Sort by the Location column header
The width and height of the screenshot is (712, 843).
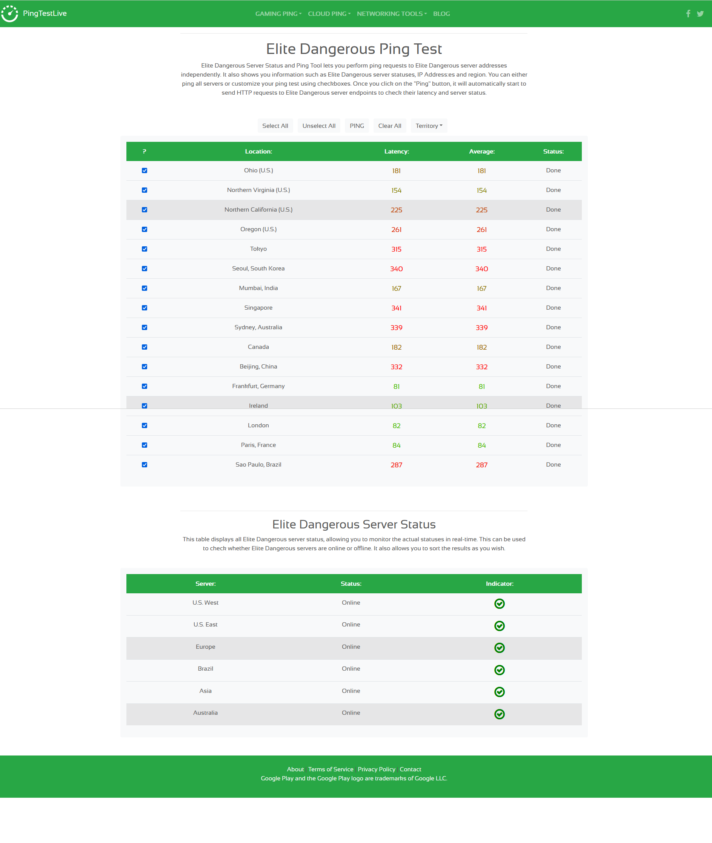coord(258,151)
